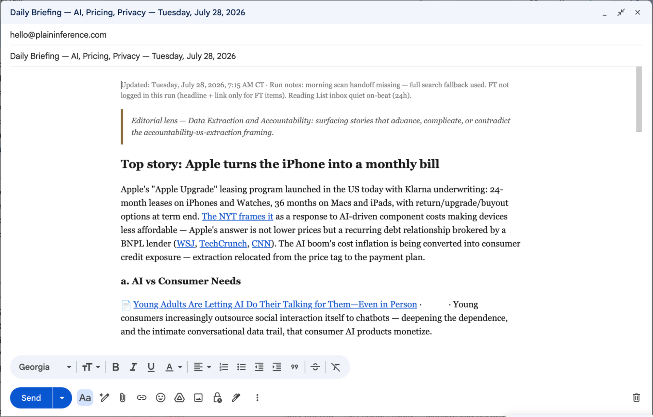Open the text color picker
Screen dimensions: 653x417
pyautogui.click(x=173, y=367)
